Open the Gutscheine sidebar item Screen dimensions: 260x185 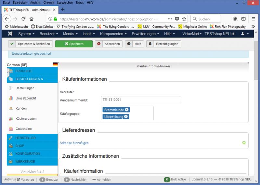click(x=24, y=129)
